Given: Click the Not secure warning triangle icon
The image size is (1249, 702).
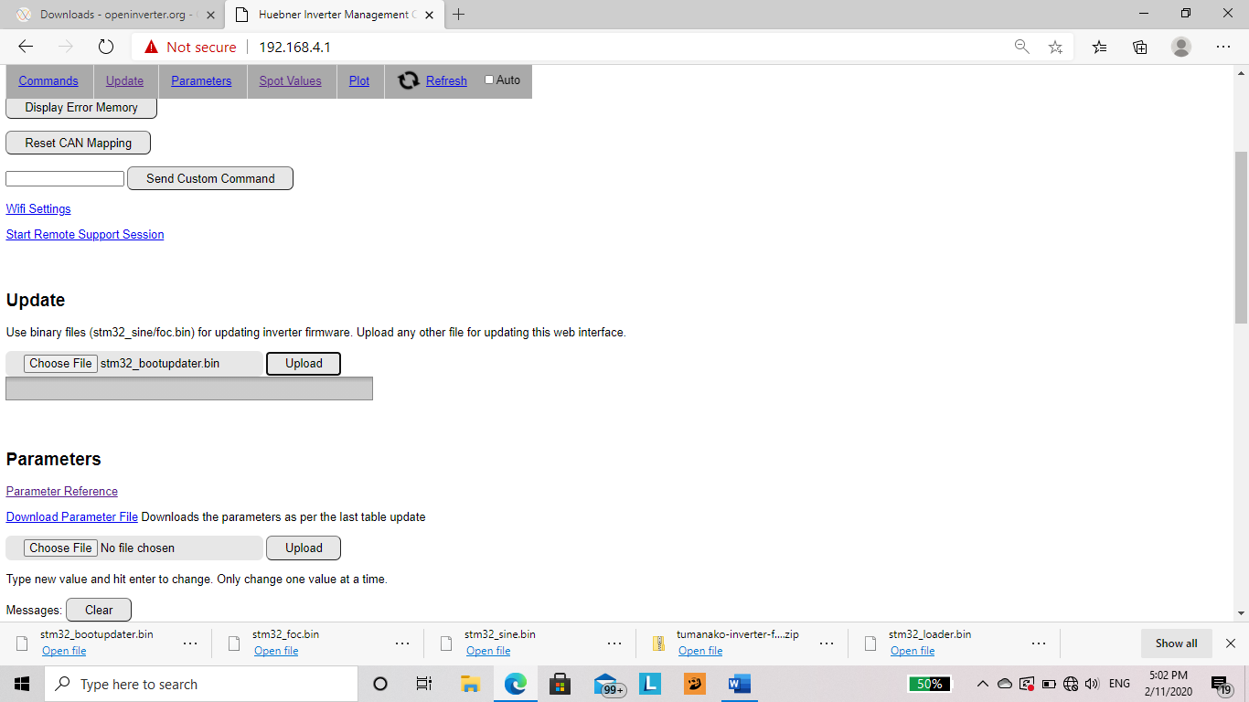Looking at the screenshot, I should click(x=151, y=47).
